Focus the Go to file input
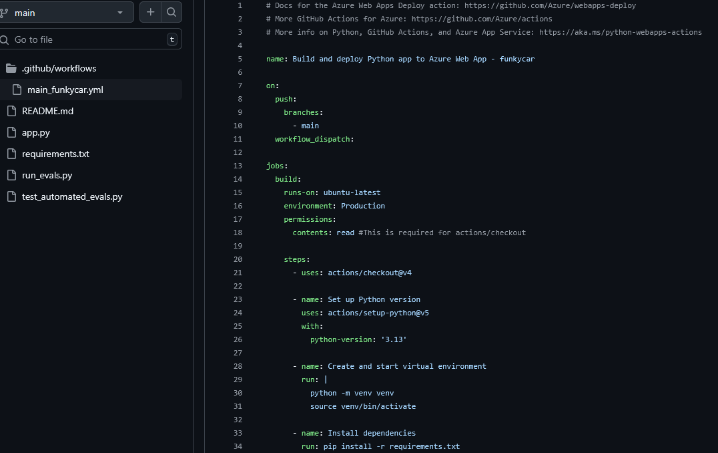 [89, 39]
